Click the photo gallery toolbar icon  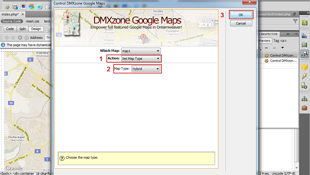[23, 7]
